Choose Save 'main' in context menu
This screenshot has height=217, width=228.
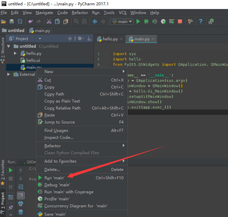click(82, 214)
